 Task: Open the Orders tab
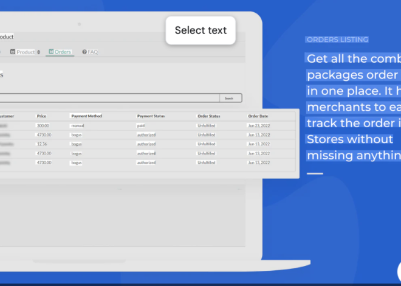[x=60, y=52]
